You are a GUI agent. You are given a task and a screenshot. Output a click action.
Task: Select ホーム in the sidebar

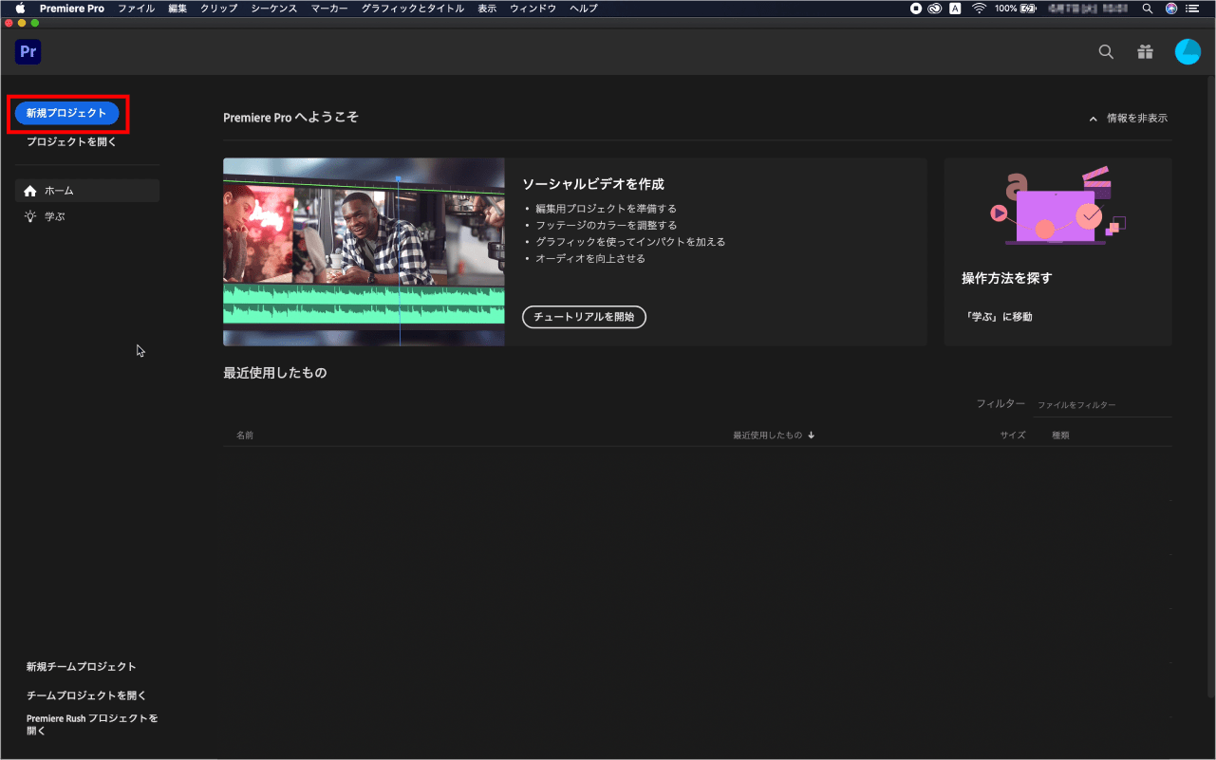[x=87, y=191]
